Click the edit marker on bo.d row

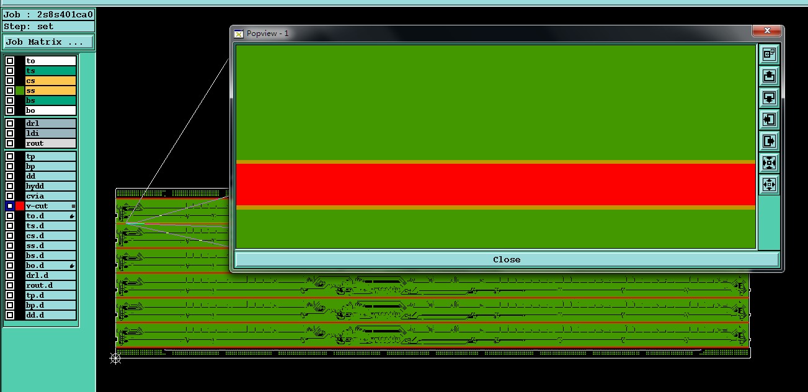click(x=73, y=265)
